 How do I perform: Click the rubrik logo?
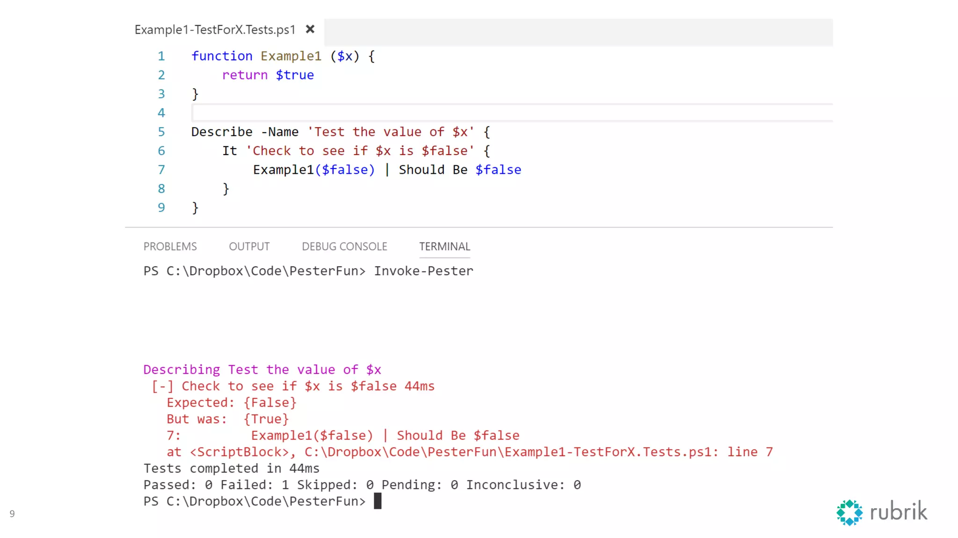(x=882, y=512)
